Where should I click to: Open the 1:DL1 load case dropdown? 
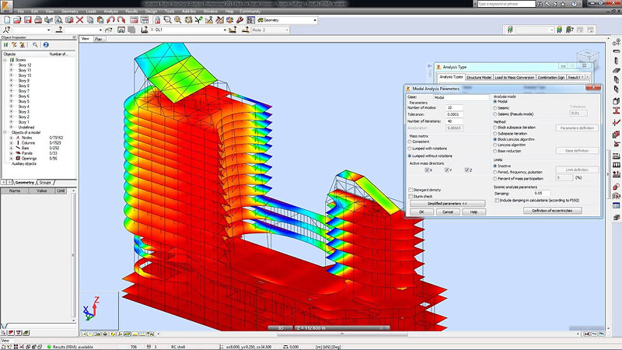[x=225, y=30]
